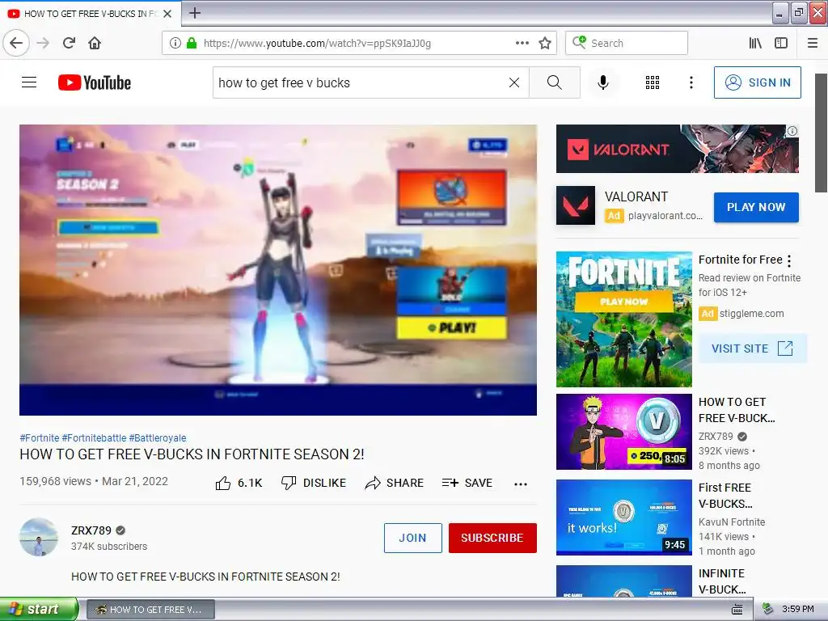Open the Fortnite PLAY NOW ad thumbnail
The width and height of the screenshot is (828, 621).
coord(623,319)
